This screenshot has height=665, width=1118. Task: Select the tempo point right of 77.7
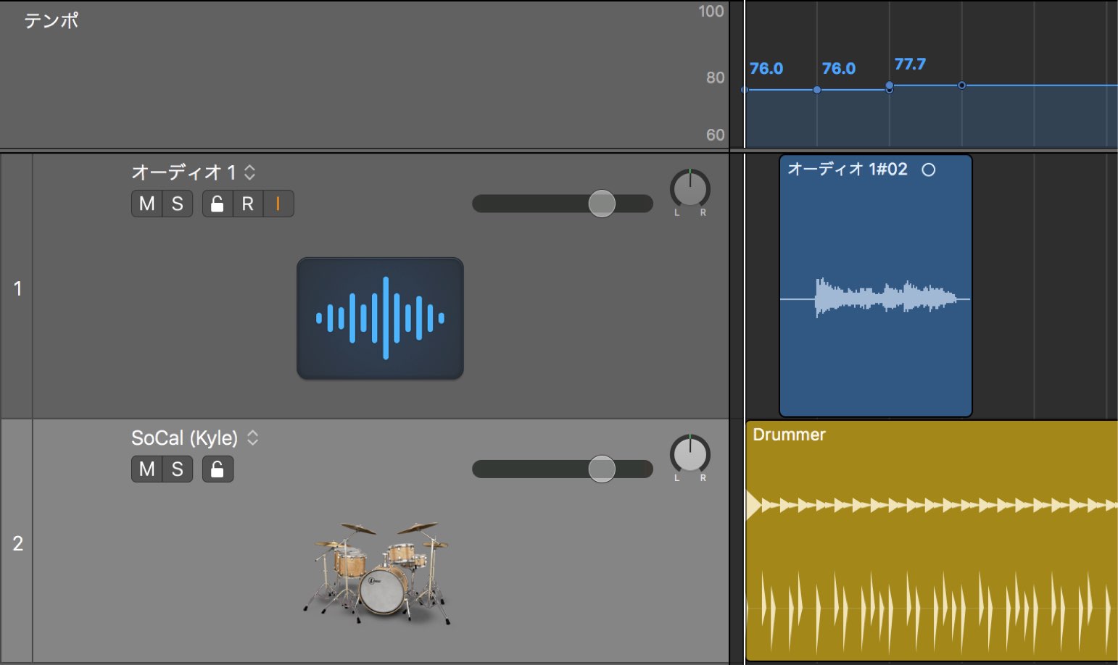click(962, 85)
